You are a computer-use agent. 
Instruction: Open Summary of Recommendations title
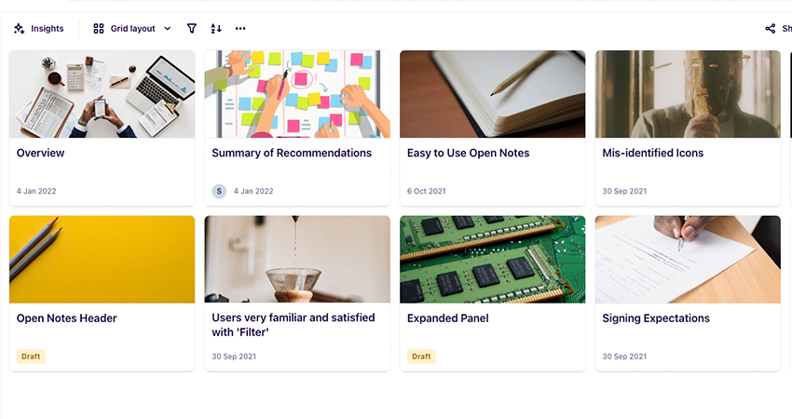point(292,153)
